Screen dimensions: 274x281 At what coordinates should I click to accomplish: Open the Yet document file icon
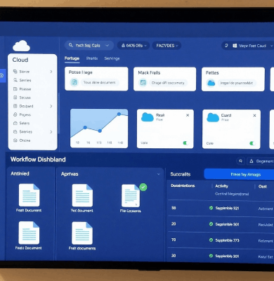(x=82, y=195)
